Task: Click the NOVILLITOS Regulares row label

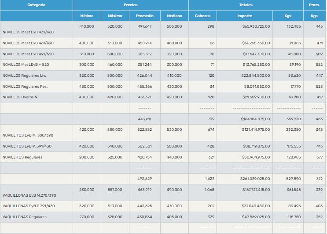Action: (x=22, y=157)
